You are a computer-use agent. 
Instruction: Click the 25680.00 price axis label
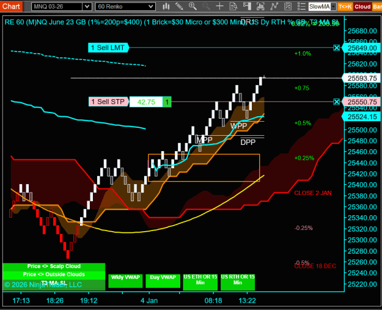362,31
